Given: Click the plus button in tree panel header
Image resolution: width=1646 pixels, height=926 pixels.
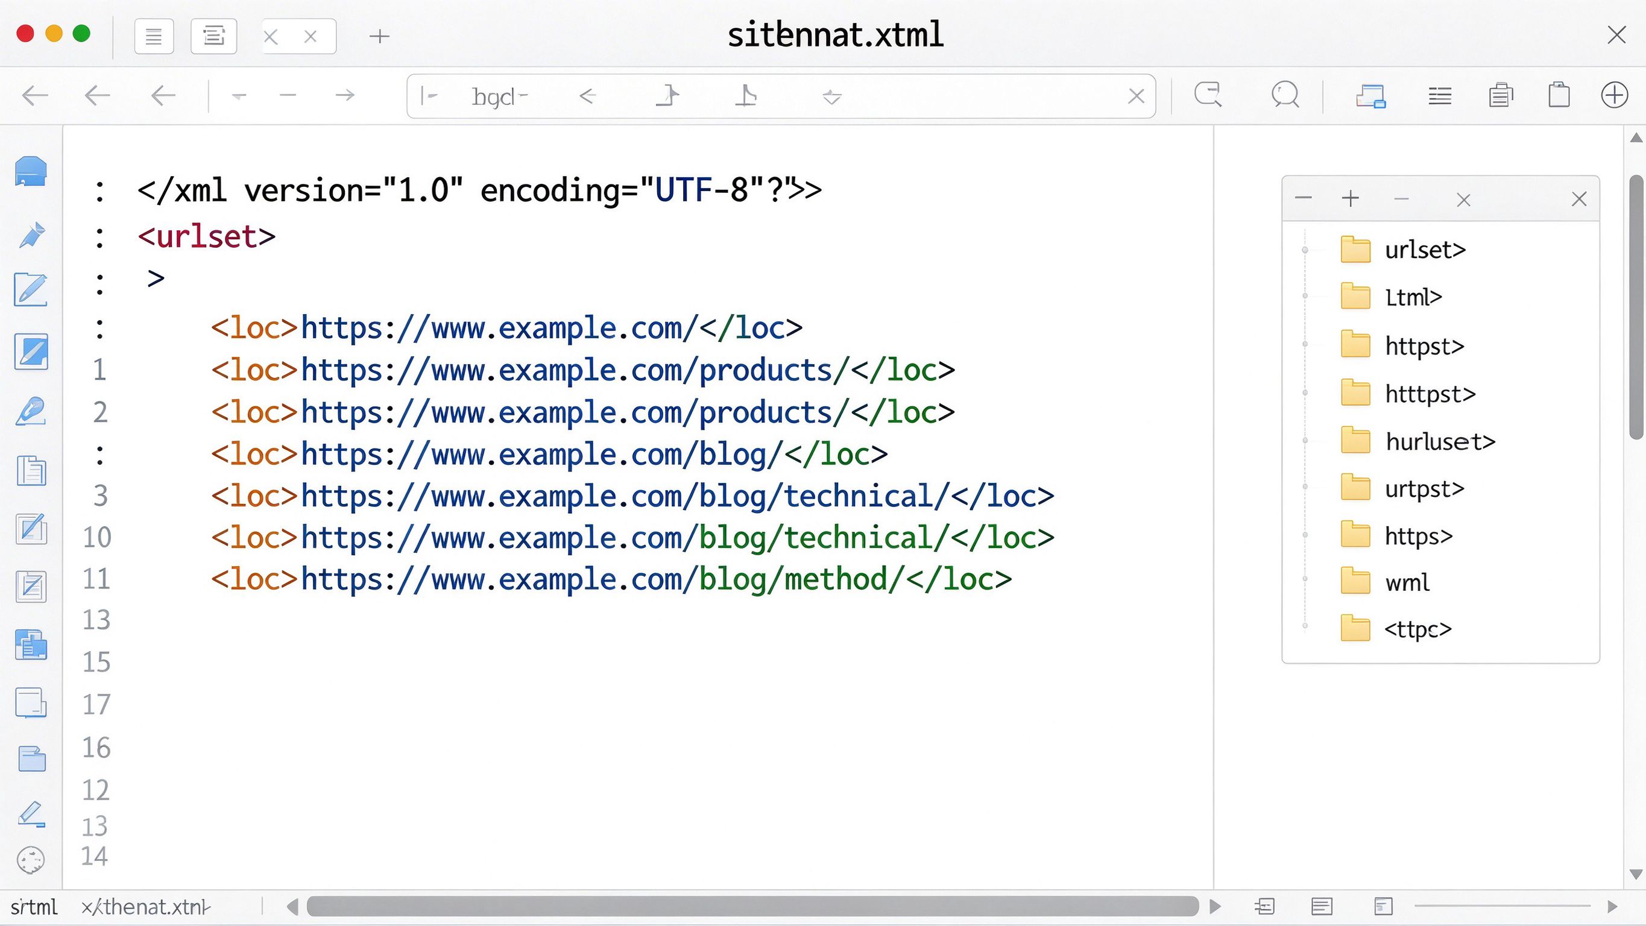Looking at the screenshot, I should (1350, 199).
